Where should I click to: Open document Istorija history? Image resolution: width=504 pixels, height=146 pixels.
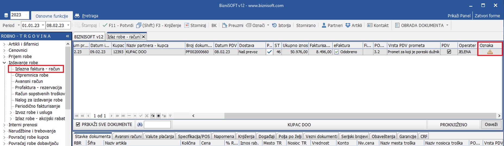pyautogui.click(x=281, y=25)
